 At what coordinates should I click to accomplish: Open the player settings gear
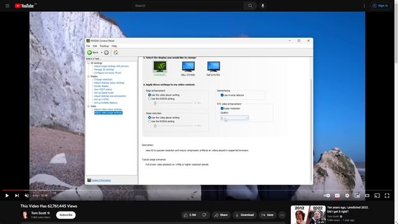point(347,195)
